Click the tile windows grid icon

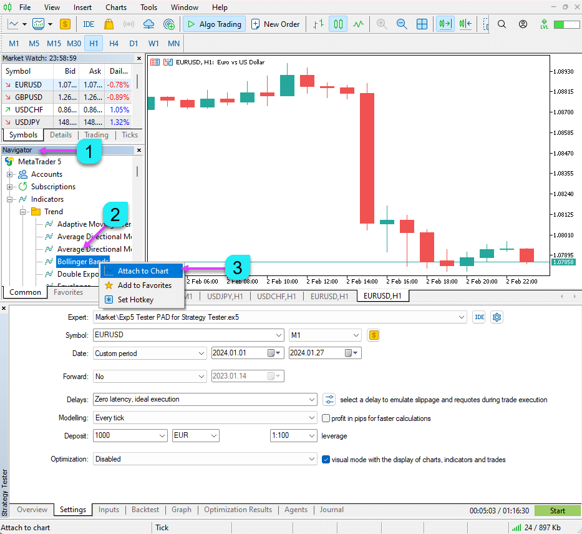[422, 24]
